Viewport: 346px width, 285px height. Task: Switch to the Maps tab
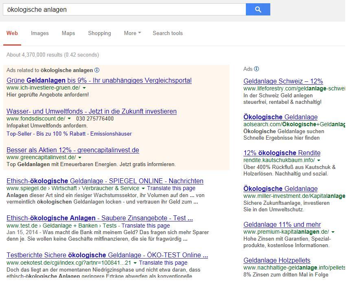point(68,33)
